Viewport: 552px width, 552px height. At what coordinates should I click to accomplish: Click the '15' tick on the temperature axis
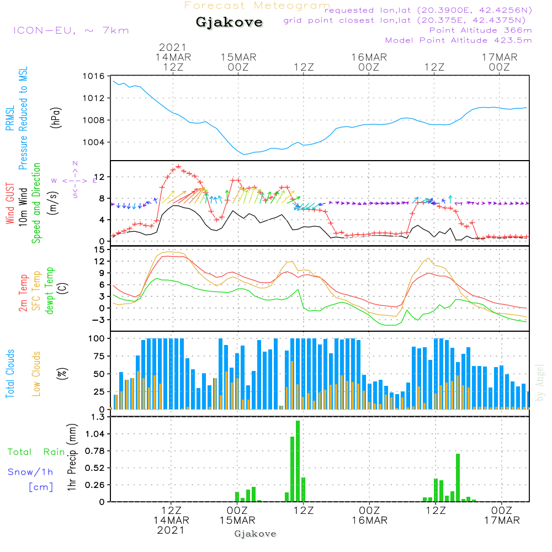click(x=100, y=250)
